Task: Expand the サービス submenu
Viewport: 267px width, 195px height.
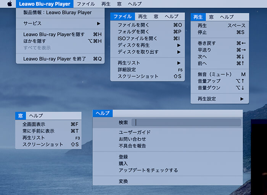Action: click(x=60, y=24)
